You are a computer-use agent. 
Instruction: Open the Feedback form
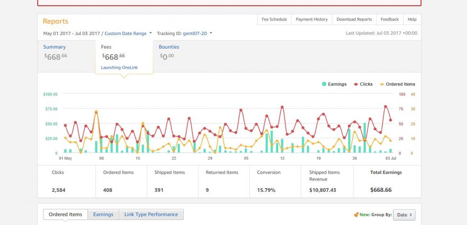(x=389, y=20)
